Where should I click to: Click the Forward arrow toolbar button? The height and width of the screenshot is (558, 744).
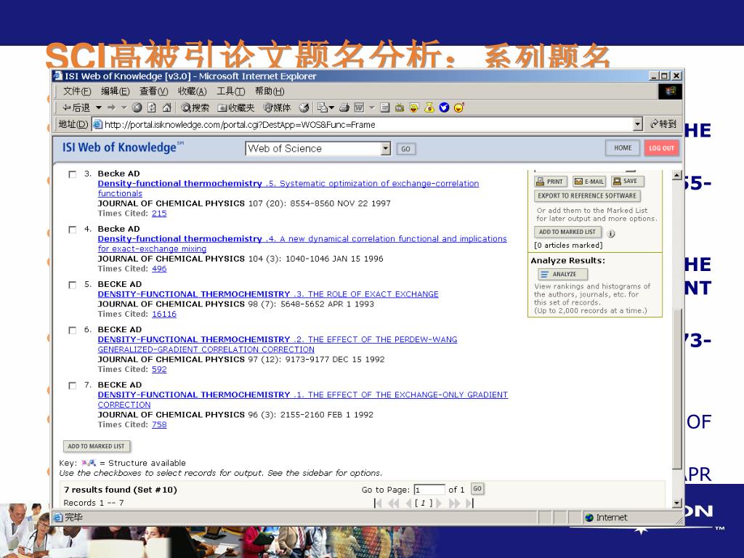pos(111,108)
